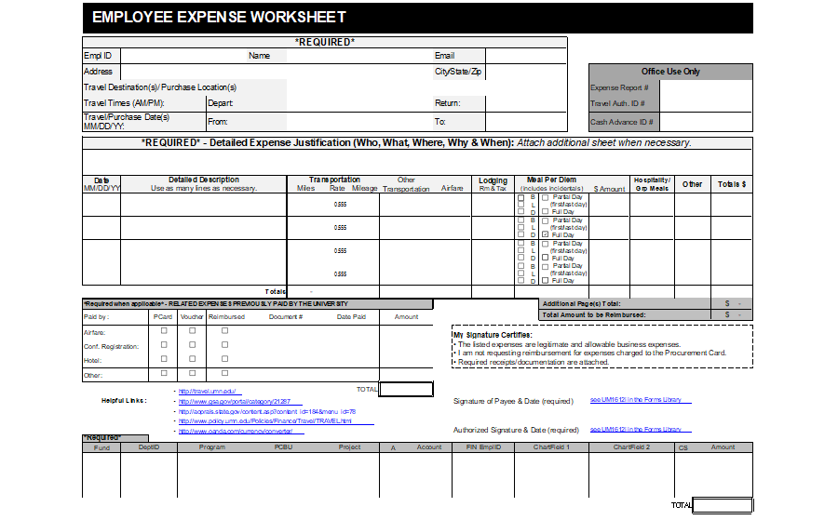
Task: Click TOTAL box under related expenses Amount
Action: pos(406,389)
